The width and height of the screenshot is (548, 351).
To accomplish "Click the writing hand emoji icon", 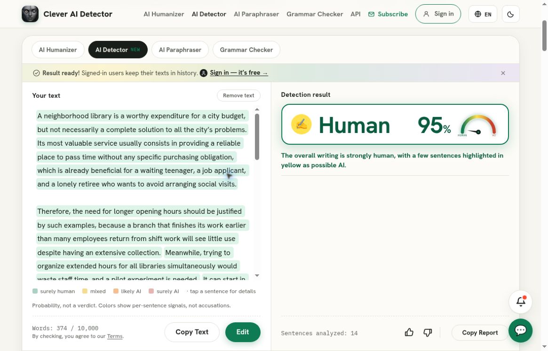I will pos(301,125).
